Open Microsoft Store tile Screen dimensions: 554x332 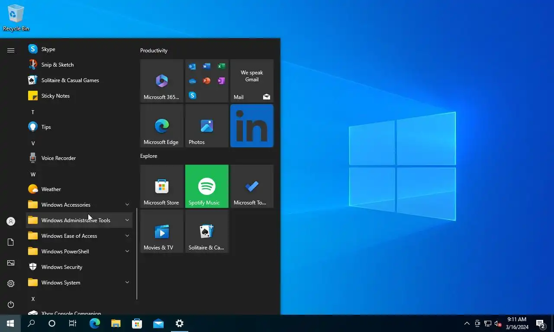(162, 186)
